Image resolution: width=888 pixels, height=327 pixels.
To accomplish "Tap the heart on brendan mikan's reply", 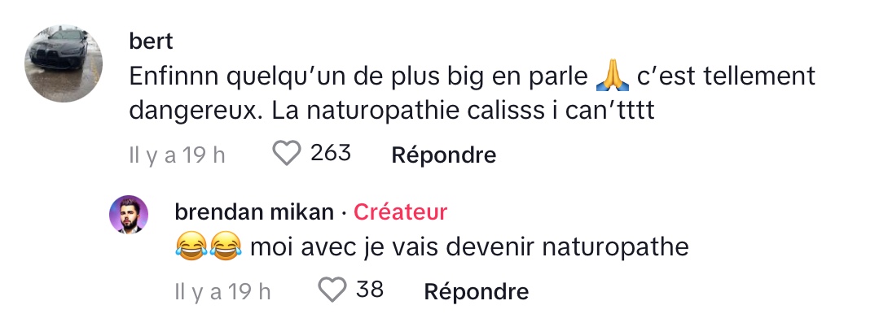I will [332, 290].
